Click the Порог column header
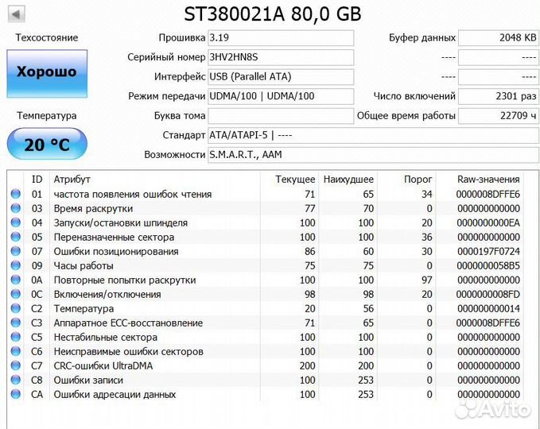540x429 pixels. 418,180
